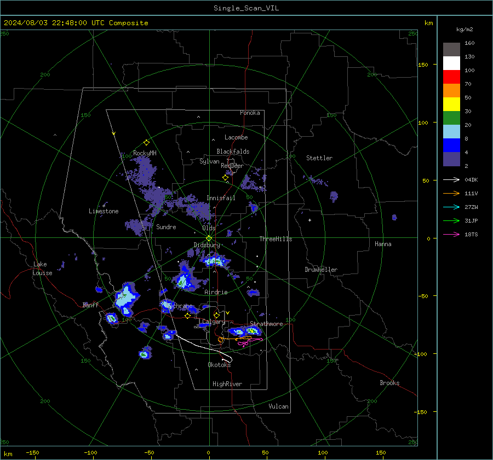Click the kg/m2 units label
493x460 pixels.
click(465, 30)
